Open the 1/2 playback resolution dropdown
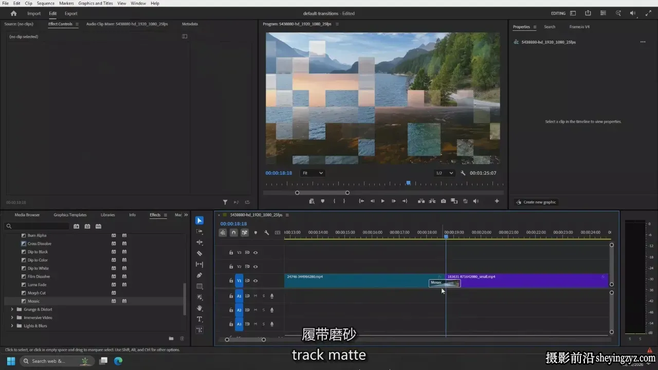Screen dimensions: 658x370 (x=445, y=173)
